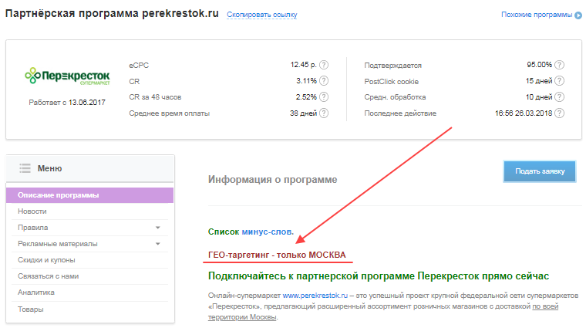Select Аналитика in the sidebar menu

tap(37, 292)
